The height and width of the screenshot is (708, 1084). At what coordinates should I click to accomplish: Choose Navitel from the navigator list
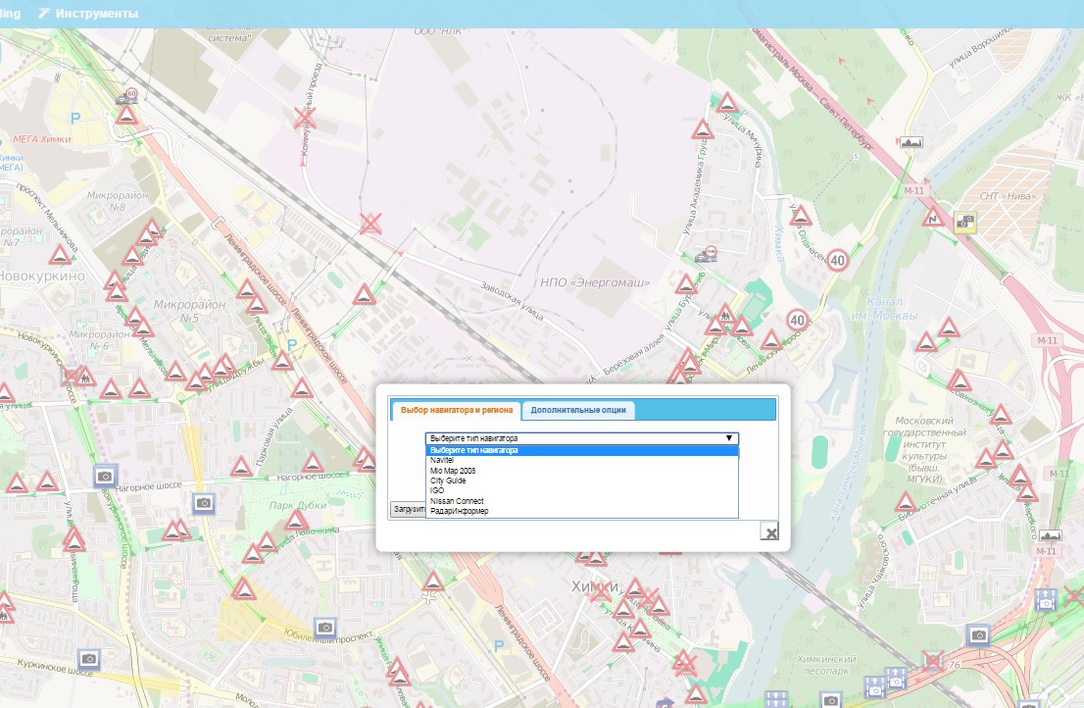(x=442, y=460)
